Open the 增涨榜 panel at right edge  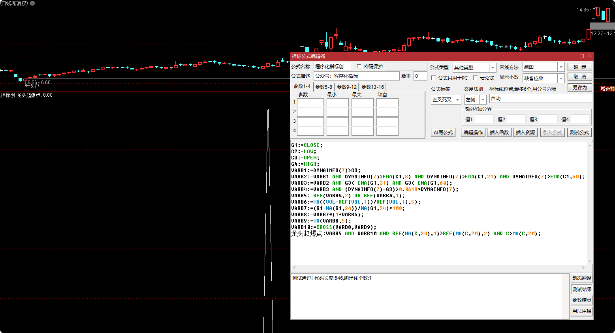607,89
